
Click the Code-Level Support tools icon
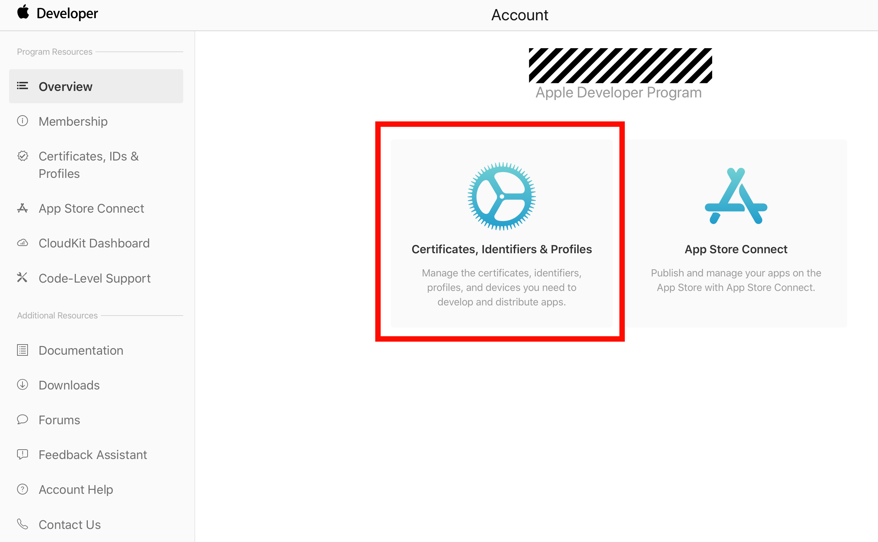(x=22, y=278)
